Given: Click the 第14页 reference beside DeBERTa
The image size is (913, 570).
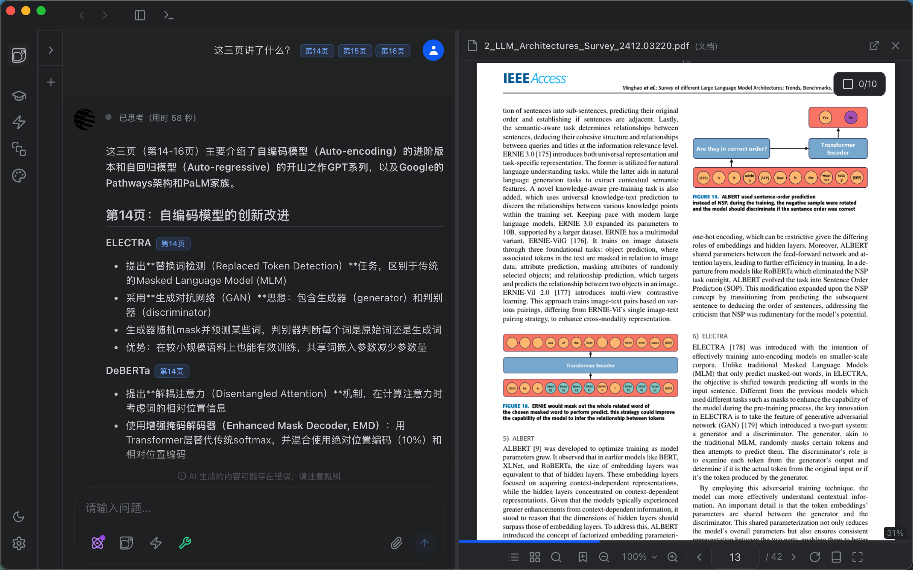Looking at the screenshot, I should [x=172, y=371].
